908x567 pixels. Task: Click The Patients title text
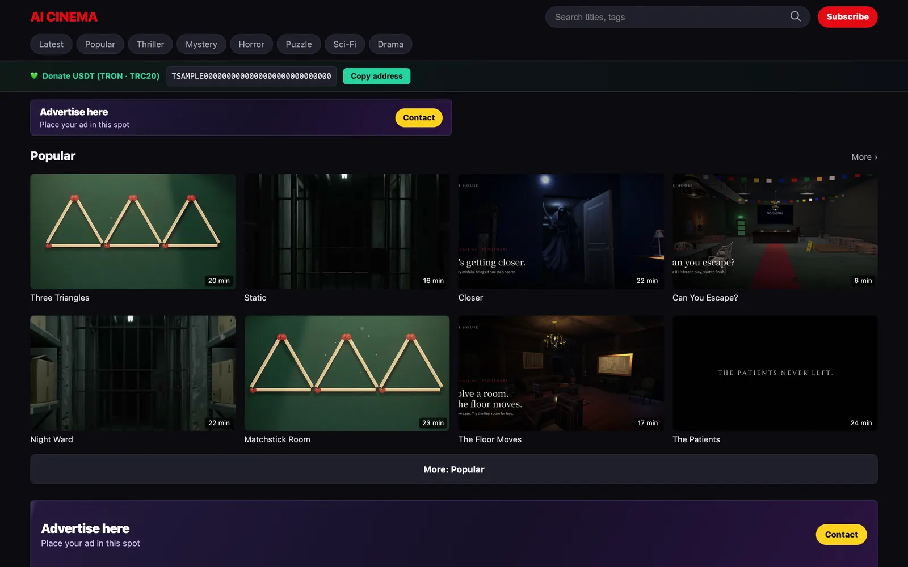click(696, 439)
